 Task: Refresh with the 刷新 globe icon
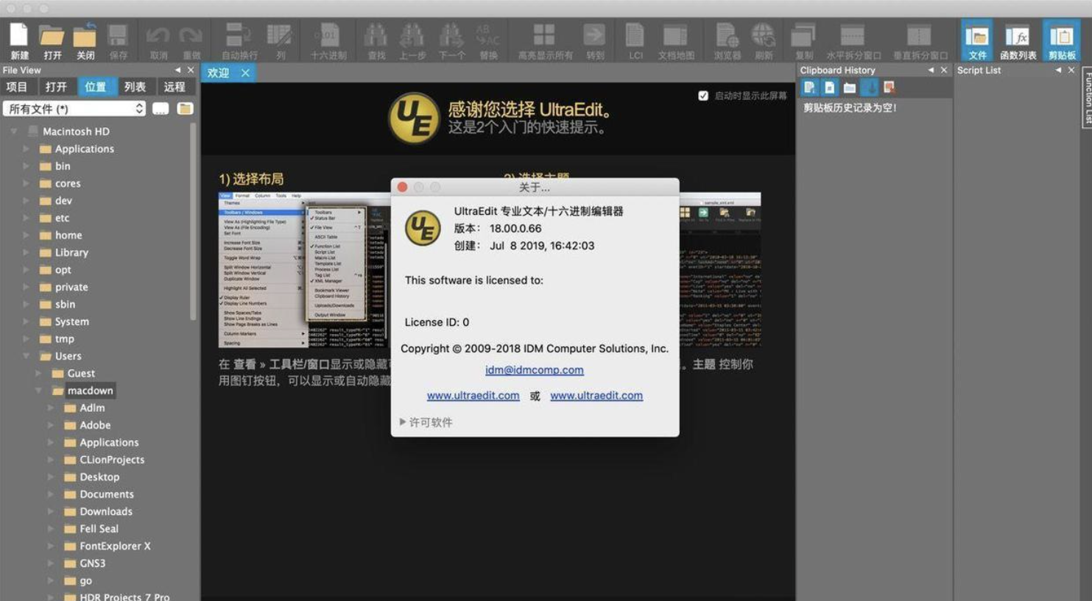[764, 35]
